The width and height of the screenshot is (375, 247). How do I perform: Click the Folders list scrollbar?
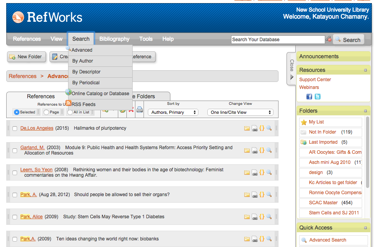pyautogui.click(x=368, y=153)
